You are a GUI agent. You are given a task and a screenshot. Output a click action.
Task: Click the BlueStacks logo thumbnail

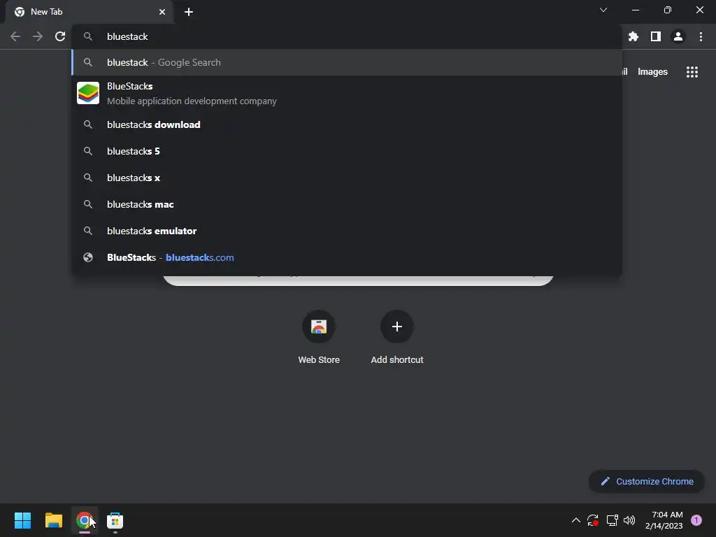(88, 93)
